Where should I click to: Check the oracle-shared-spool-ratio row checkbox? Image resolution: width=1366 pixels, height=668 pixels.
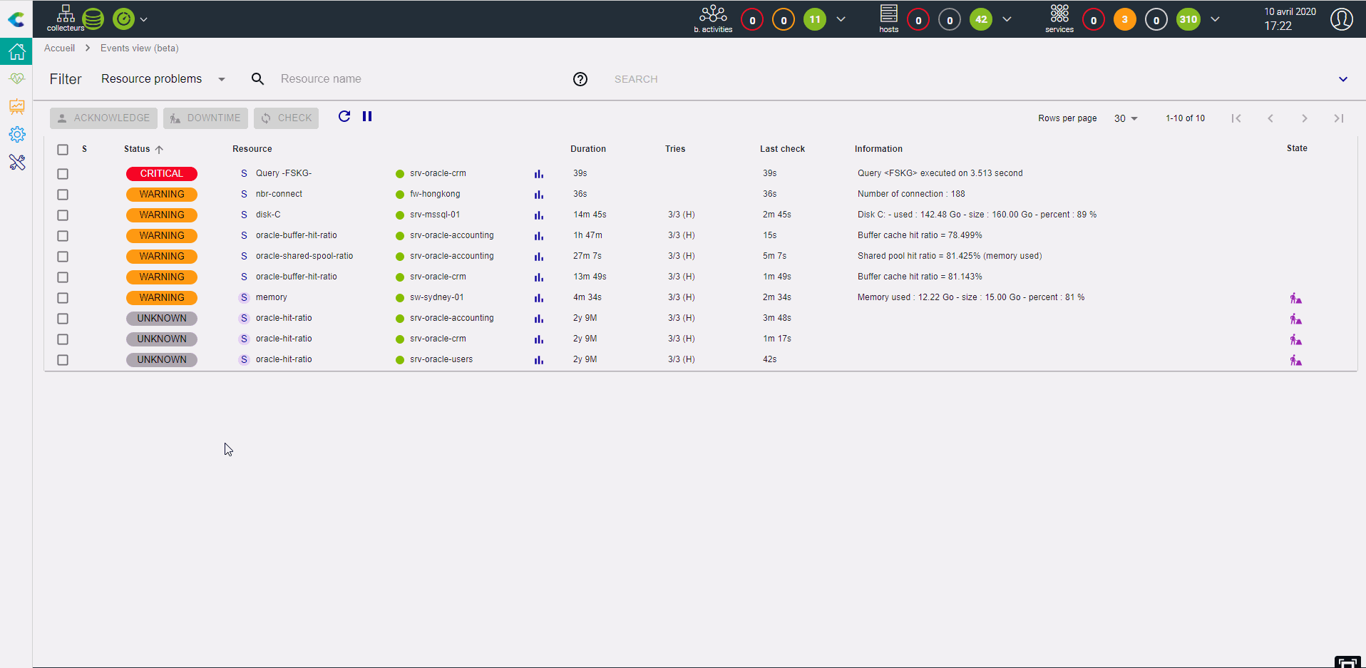63,257
